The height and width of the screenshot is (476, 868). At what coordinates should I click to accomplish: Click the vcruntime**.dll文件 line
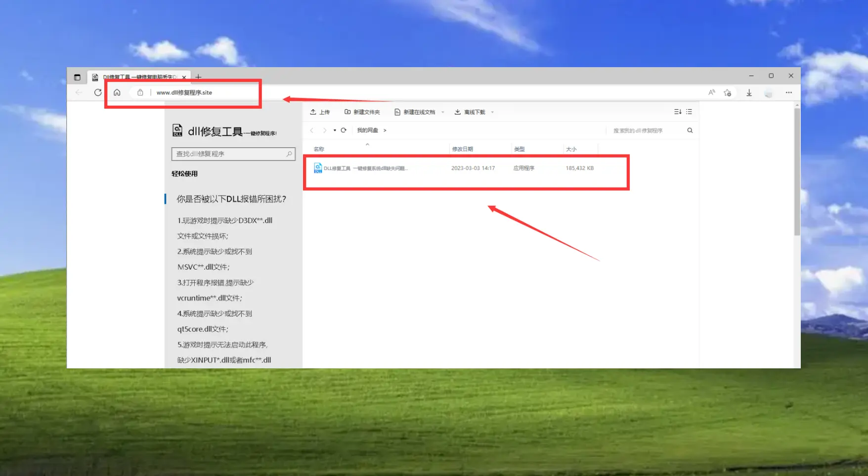point(210,298)
